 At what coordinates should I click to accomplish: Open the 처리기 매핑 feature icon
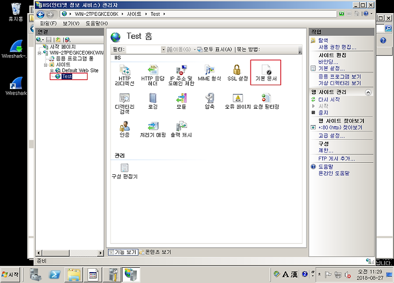click(153, 129)
